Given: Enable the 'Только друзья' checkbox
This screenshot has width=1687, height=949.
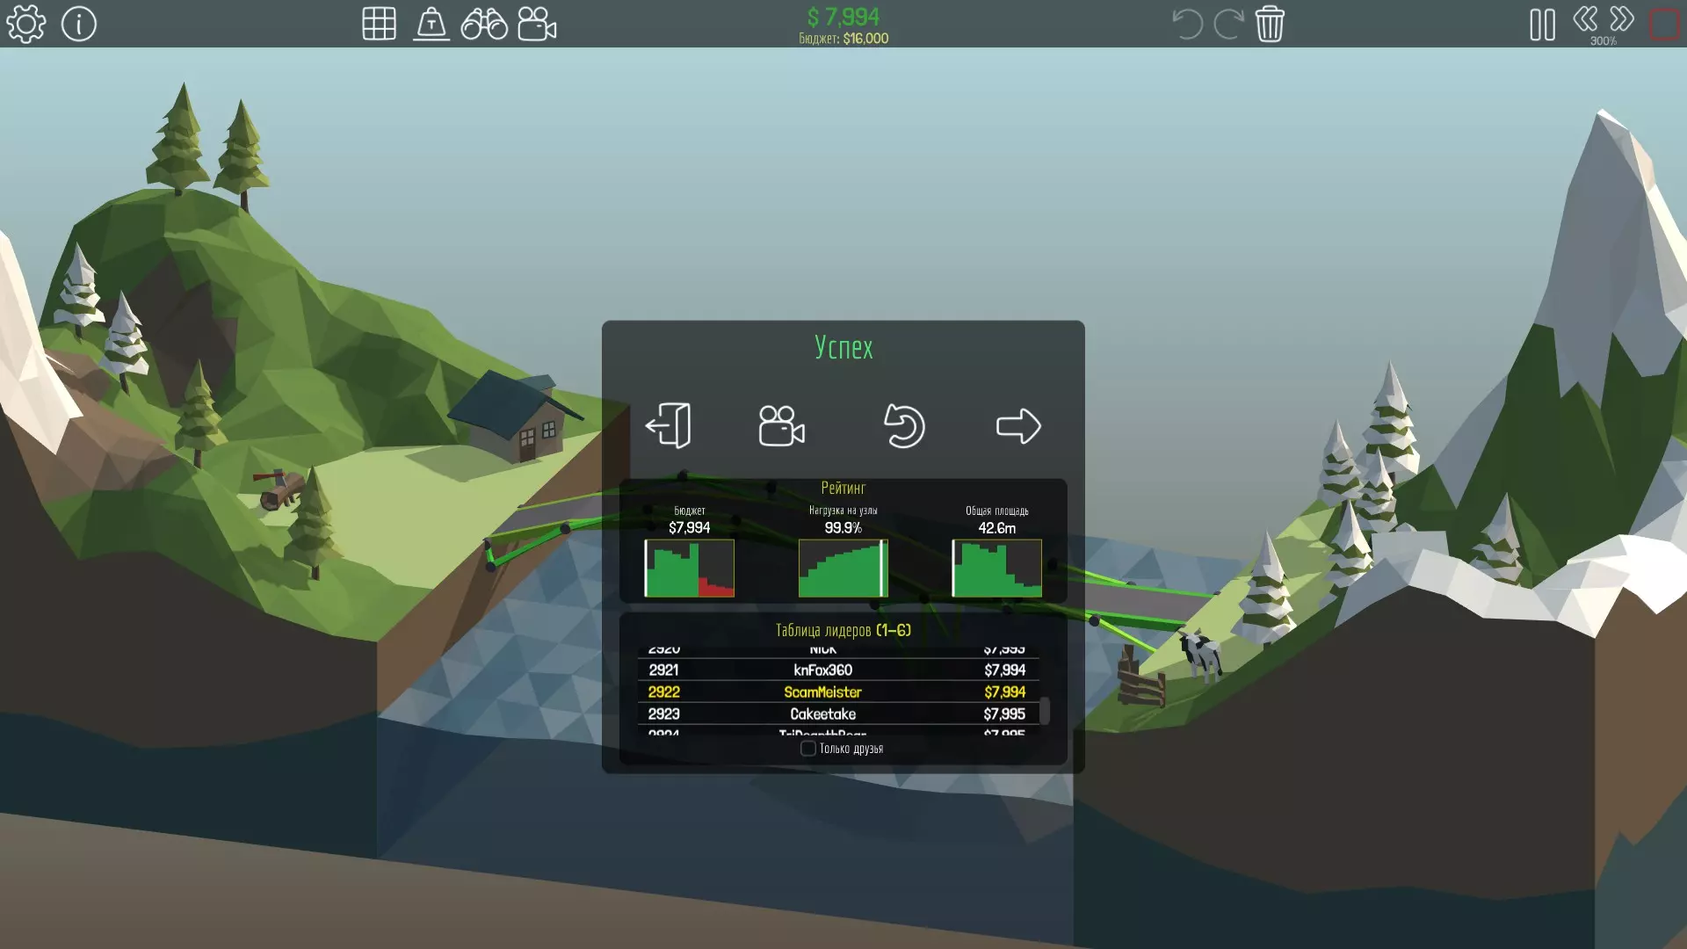Looking at the screenshot, I should pos(807,749).
